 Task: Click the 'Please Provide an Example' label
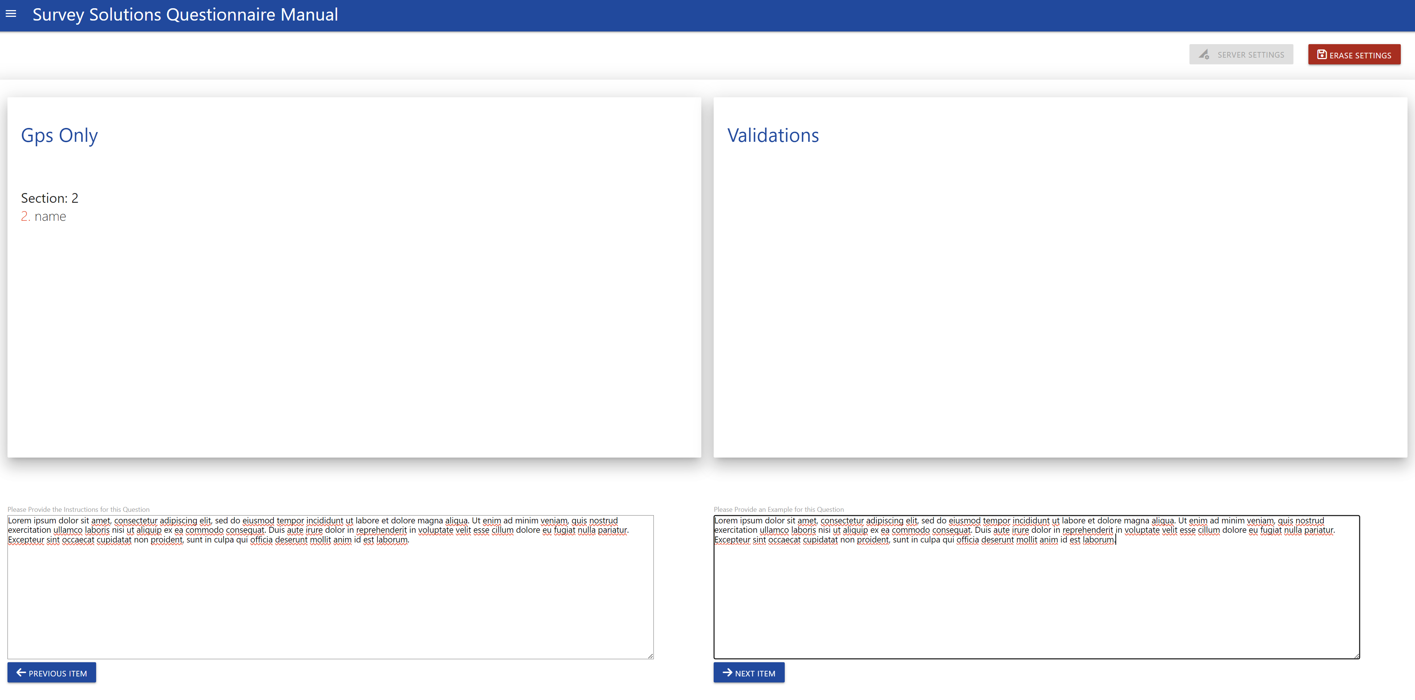point(779,509)
